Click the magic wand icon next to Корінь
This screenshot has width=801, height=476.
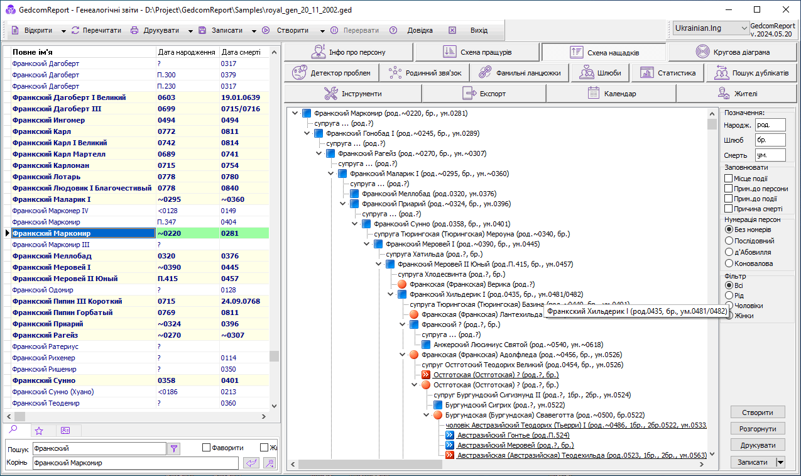[x=270, y=463]
